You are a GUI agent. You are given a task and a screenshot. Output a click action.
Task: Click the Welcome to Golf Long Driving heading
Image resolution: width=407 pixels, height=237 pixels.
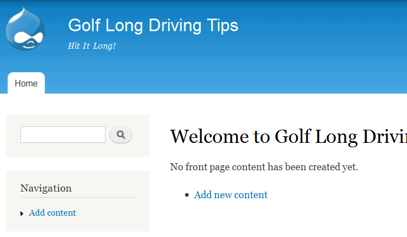click(x=288, y=137)
